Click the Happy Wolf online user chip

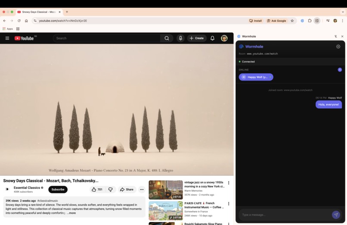coord(256,77)
